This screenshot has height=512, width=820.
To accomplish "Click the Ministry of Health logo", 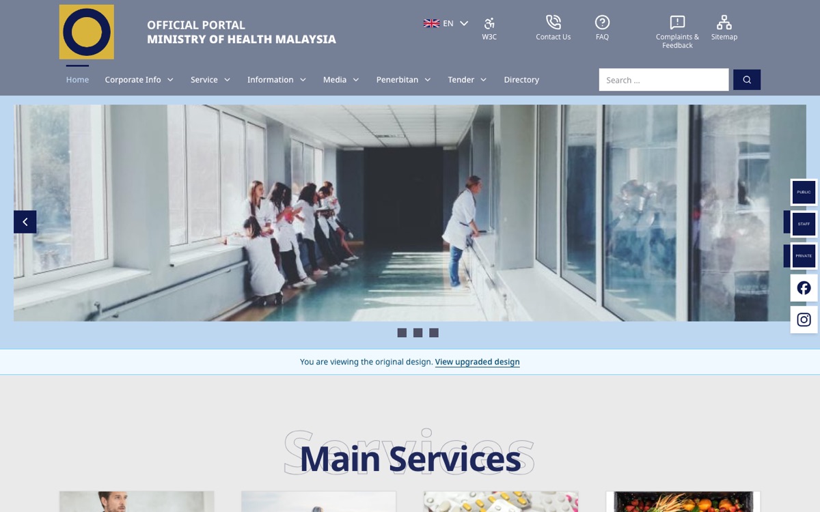I will (87, 32).
